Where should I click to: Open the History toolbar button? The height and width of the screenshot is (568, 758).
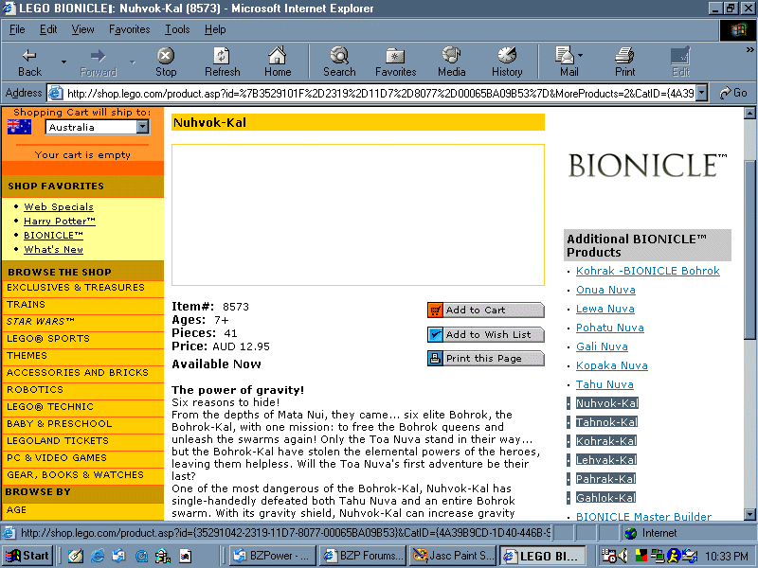point(507,62)
